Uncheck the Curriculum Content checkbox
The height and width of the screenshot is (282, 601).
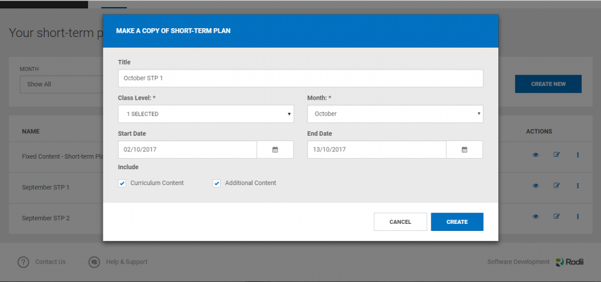tap(122, 183)
